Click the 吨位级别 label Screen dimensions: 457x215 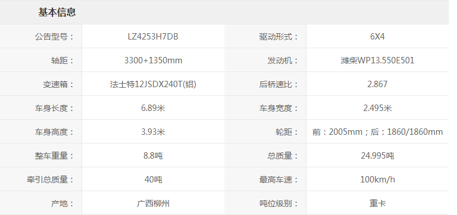click(x=279, y=203)
